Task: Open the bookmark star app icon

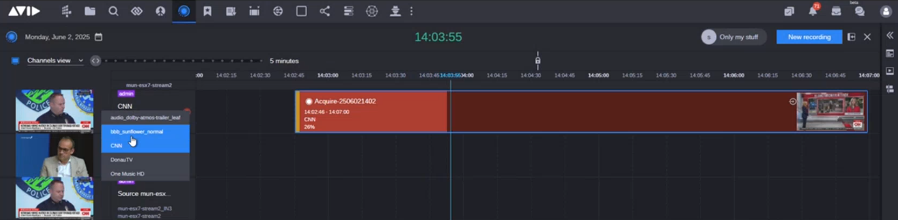Action: point(208,11)
